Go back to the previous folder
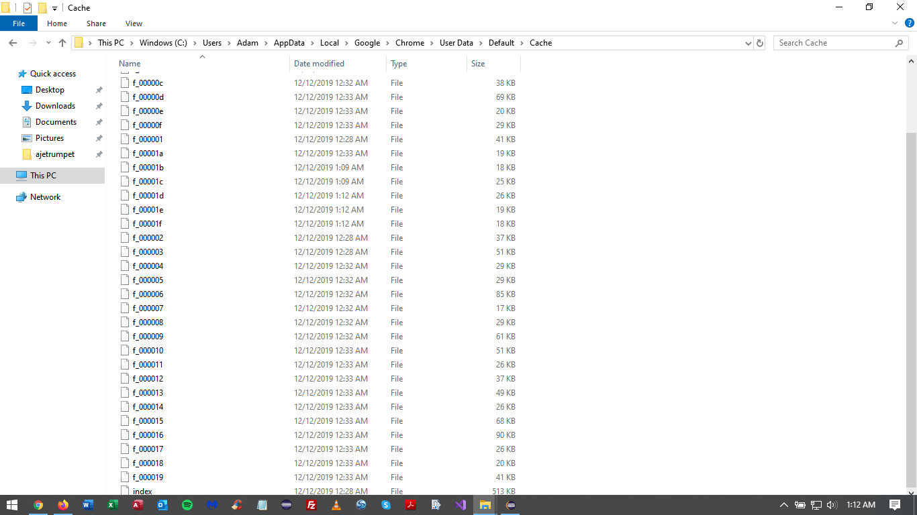The image size is (917, 515). pos(13,43)
